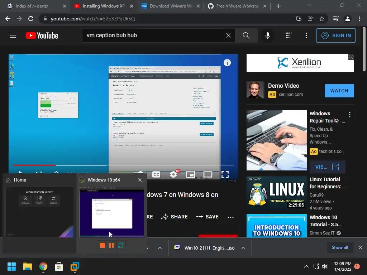Expand options for Win10_21H1 iso download
Viewport: 367px width, 275px height.
(243, 248)
